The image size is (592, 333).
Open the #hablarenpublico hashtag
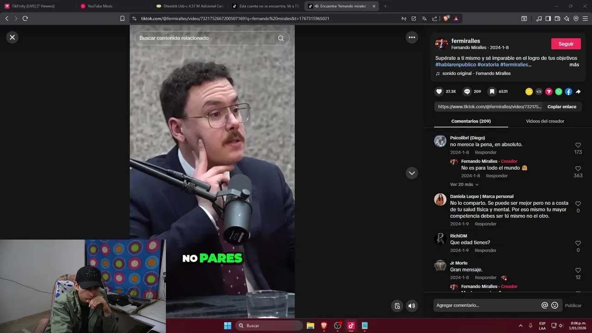(x=456, y=65)
